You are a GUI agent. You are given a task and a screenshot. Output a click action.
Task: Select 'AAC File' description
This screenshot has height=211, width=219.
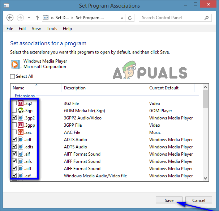point(72,132)
